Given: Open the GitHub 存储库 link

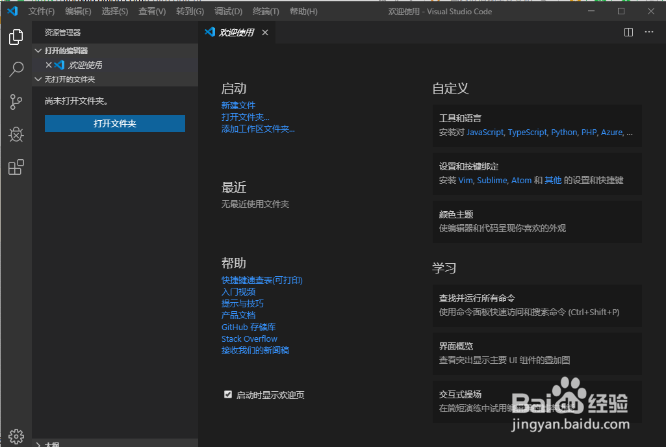Looking at the screenshot, I should (248, 326).
